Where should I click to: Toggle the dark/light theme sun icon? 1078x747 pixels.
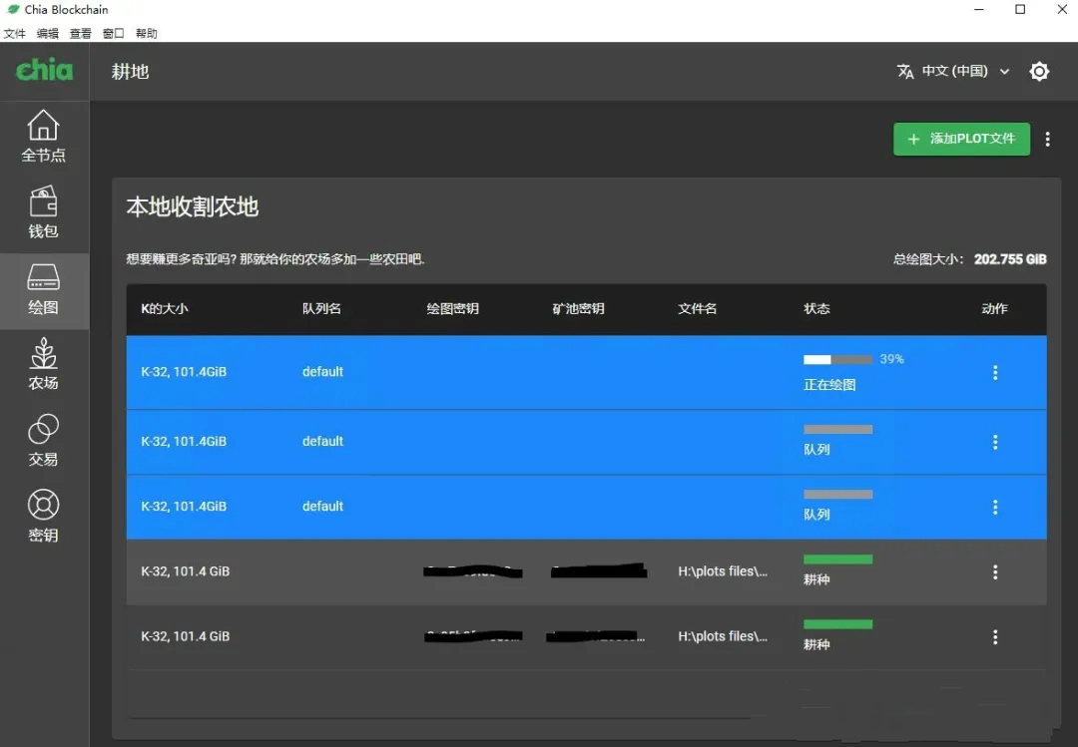(1039, 72)
